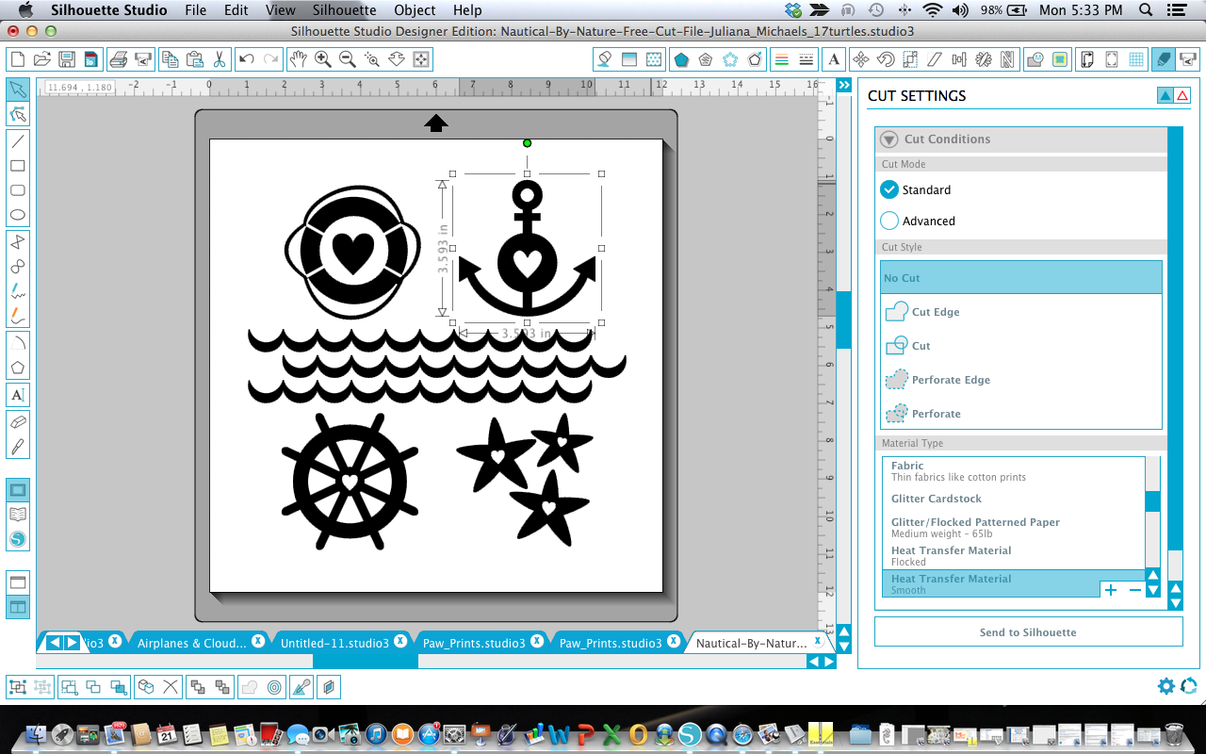Select the Ellipse drawing tool
Image resolution: width=1206 pixels, height=754 pixels.
(x=18, y=215)
